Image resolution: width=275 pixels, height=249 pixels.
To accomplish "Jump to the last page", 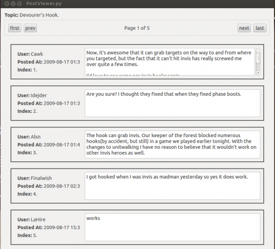I will click(260, 28).
